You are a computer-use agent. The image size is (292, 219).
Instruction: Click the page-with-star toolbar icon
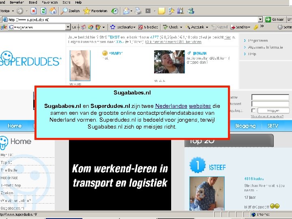point(171,11)
